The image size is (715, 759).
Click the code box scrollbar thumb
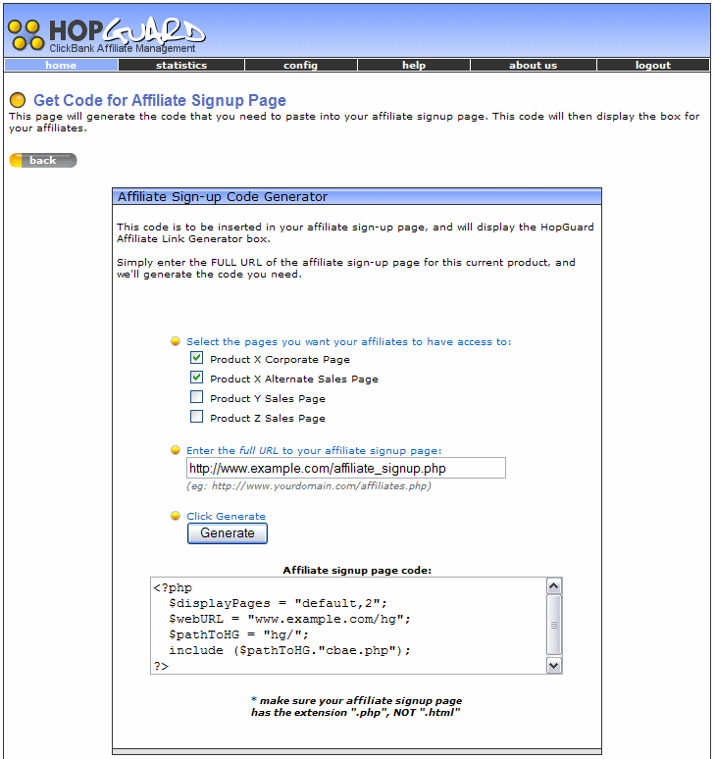pos(554,625)
